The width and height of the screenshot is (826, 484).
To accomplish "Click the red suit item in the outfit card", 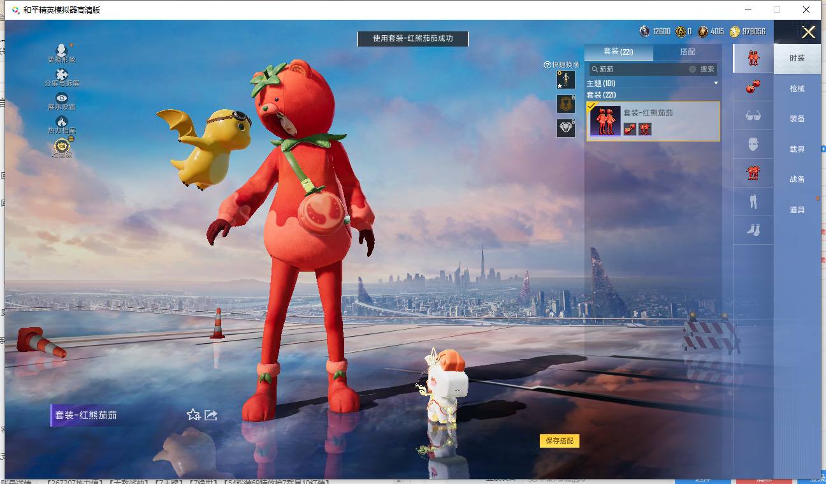I will click(x=645, y=129).
